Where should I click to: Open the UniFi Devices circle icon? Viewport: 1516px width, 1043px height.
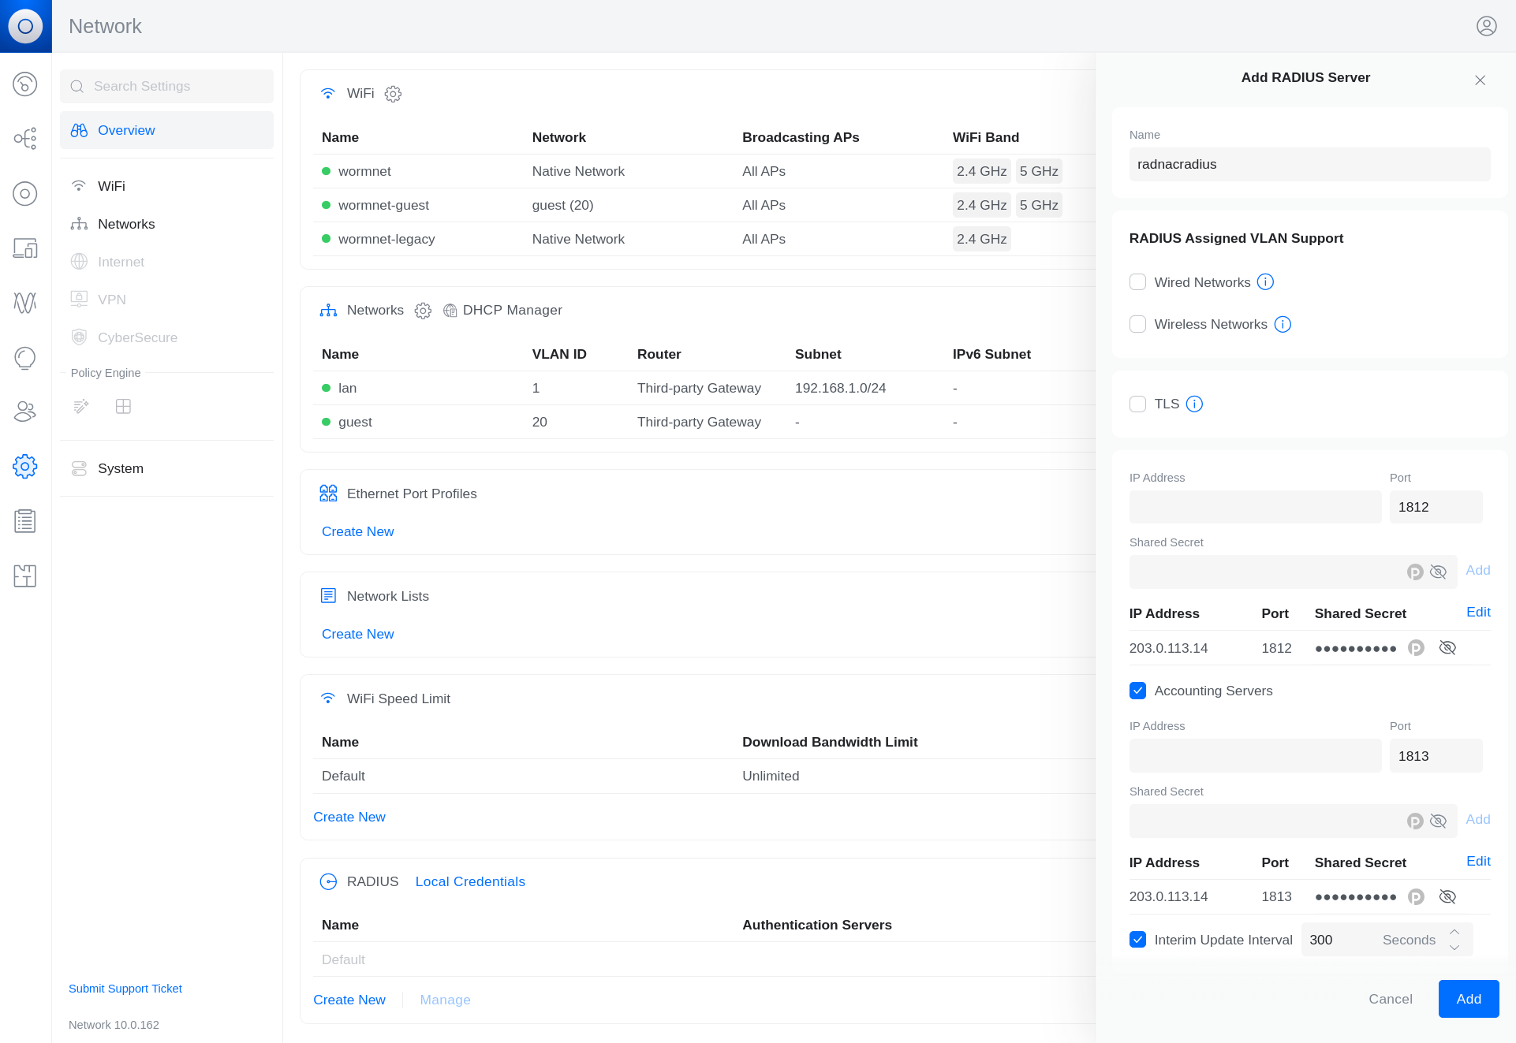tap(25, 193)
